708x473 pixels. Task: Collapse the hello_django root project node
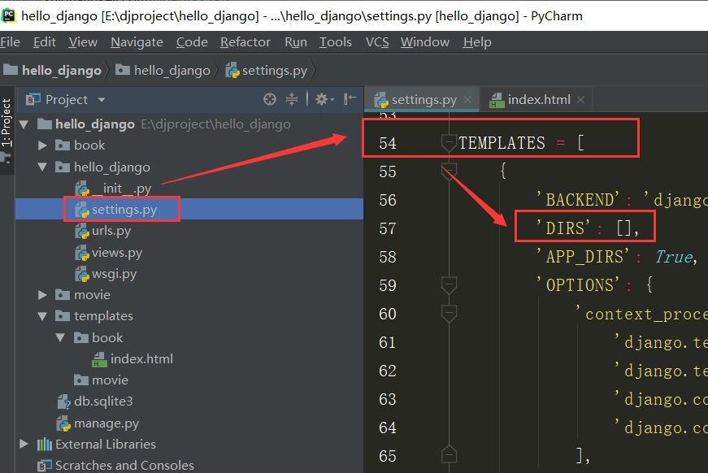point(24,124)
